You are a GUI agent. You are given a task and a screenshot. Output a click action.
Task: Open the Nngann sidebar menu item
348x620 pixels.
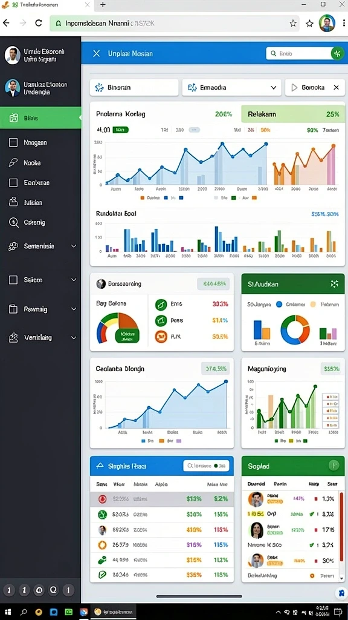pyautogui.click(x=40, y=142)
